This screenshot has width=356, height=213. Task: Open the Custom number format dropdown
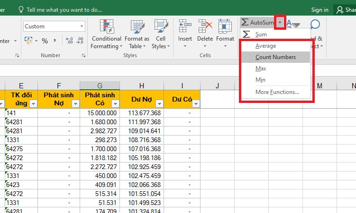pos(82,26)
